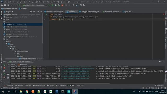This screenshot has width=167, height=94.
Task: Click the Synchronize refresh icon in toolbar
Action: (8, 5)
